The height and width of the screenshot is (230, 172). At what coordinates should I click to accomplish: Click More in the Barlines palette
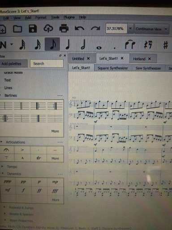coord(55,131)
